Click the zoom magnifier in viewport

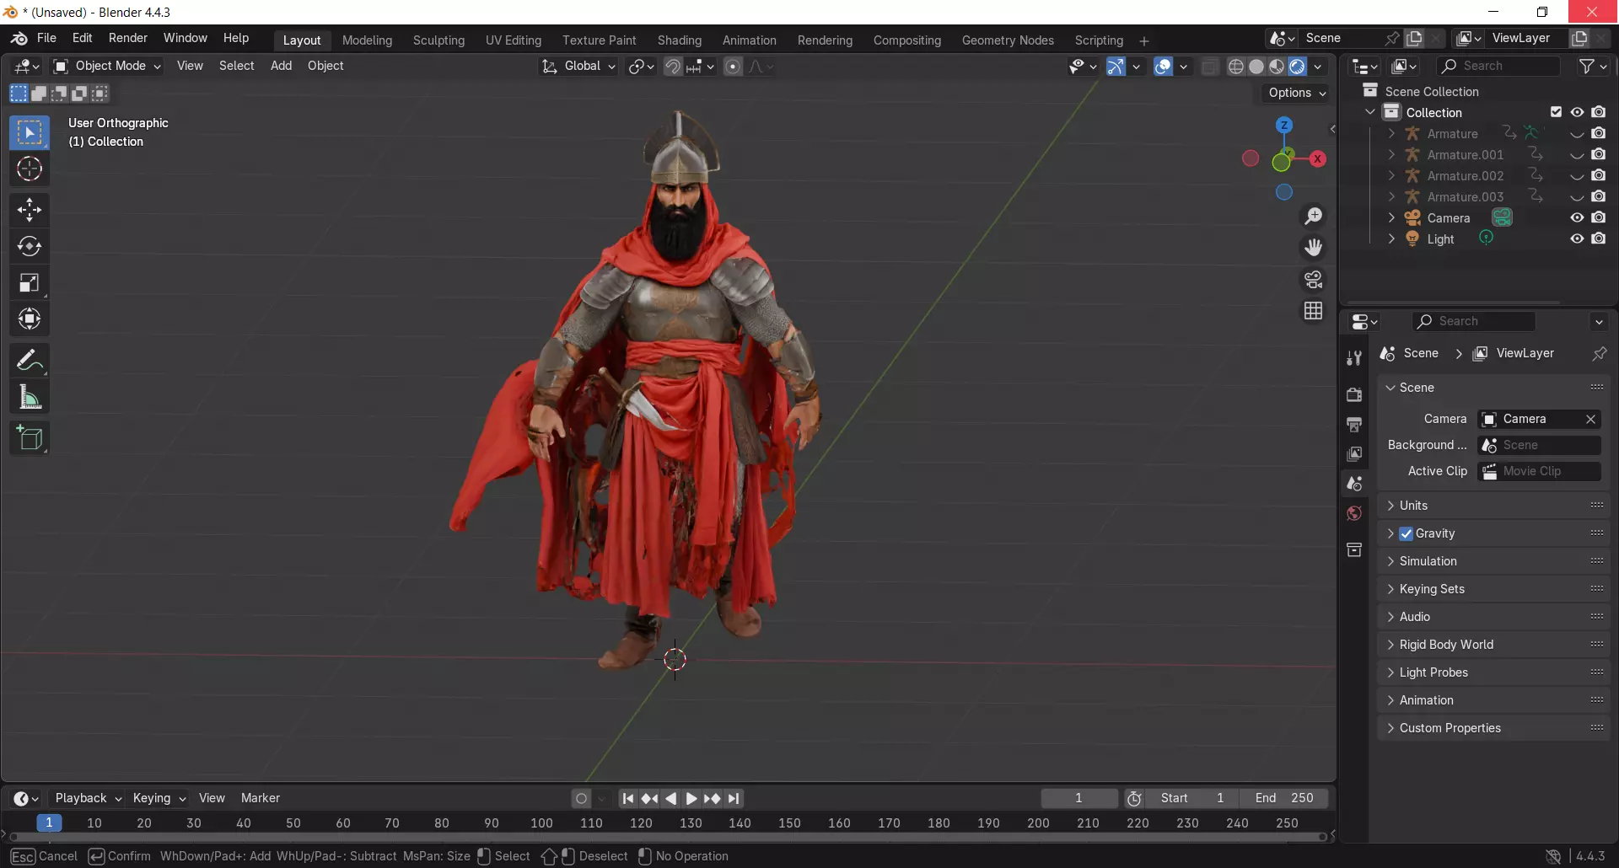pos(1313,217)
